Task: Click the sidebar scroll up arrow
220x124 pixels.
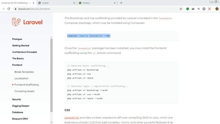Action: (x=52, y=38)
